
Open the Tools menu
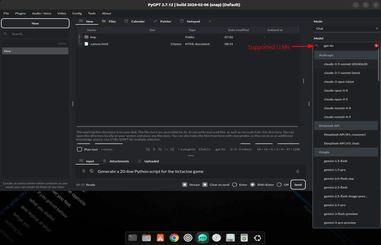coord(92,13)
